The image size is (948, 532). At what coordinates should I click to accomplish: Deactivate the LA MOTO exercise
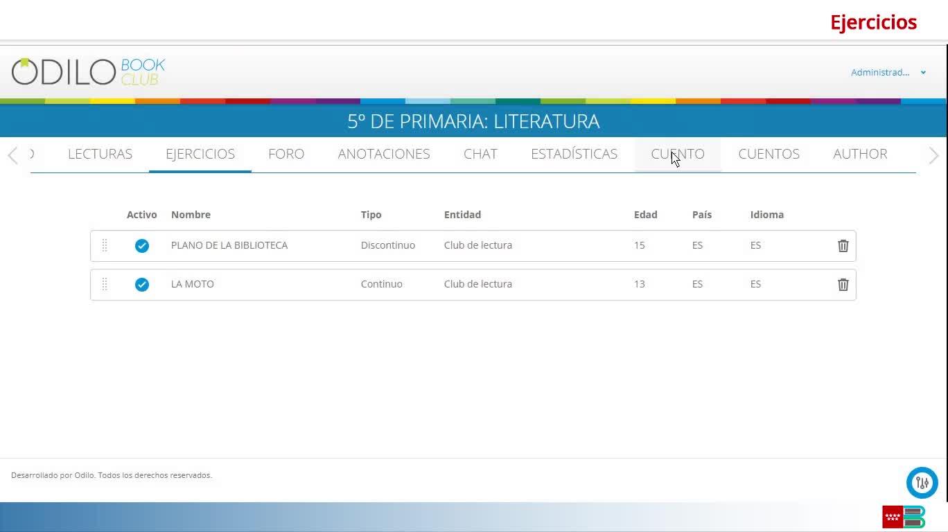point(142,284)
